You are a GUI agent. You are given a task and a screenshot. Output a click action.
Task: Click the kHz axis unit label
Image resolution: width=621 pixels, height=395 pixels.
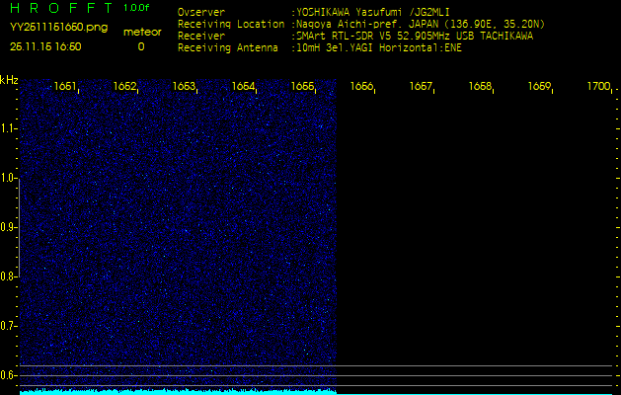[x=9, y=80]
